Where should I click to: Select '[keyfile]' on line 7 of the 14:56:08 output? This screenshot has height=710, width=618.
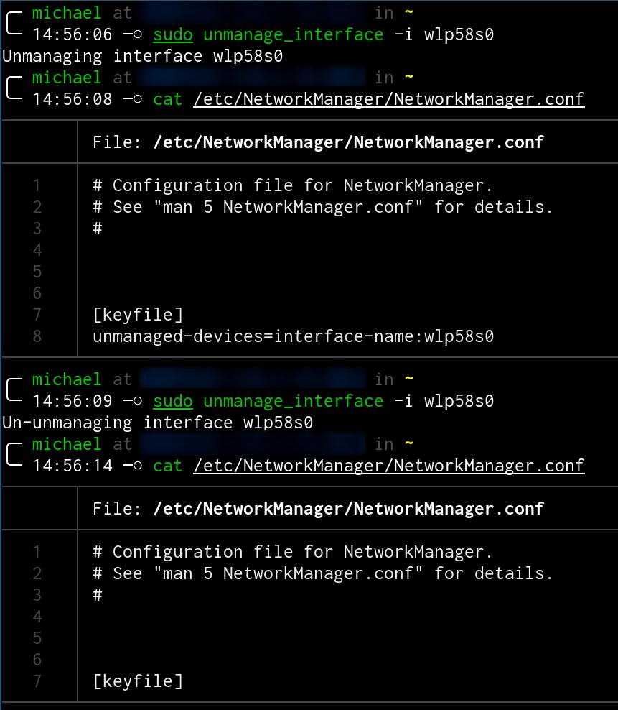click(138, 315)
